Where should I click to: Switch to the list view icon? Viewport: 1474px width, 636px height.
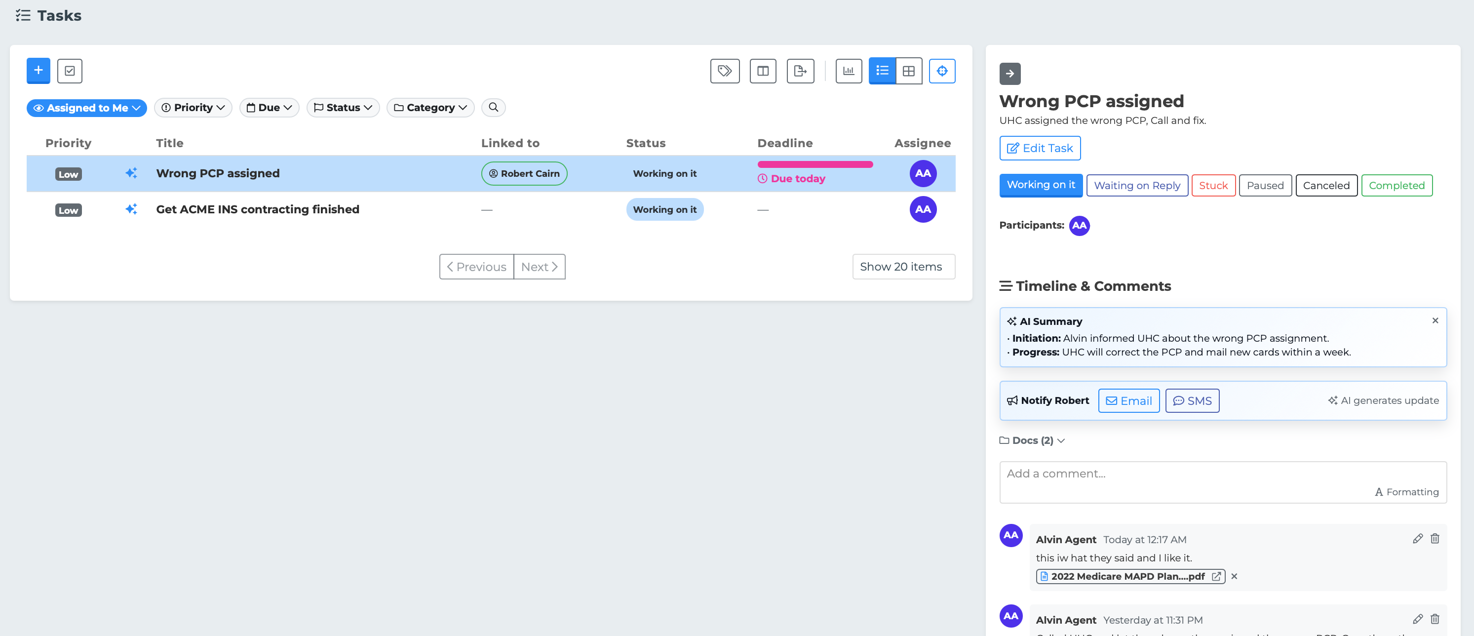[x=882, y=71]
